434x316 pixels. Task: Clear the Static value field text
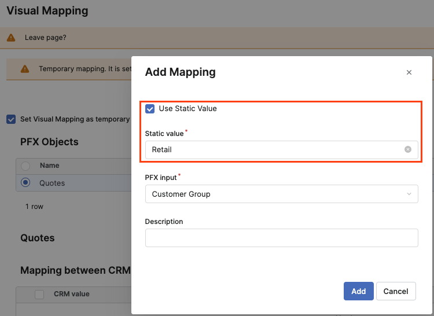407,149
